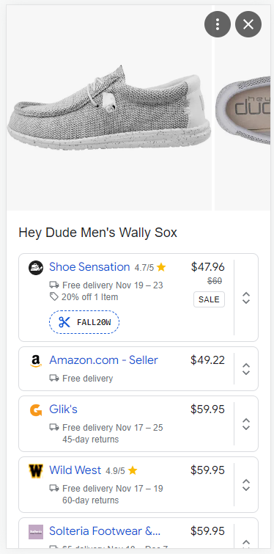The height and width of the screenshot is (554, 274).
Task: Click the Shoe Sensation store logo icon
Action: [x=36, y=267]
